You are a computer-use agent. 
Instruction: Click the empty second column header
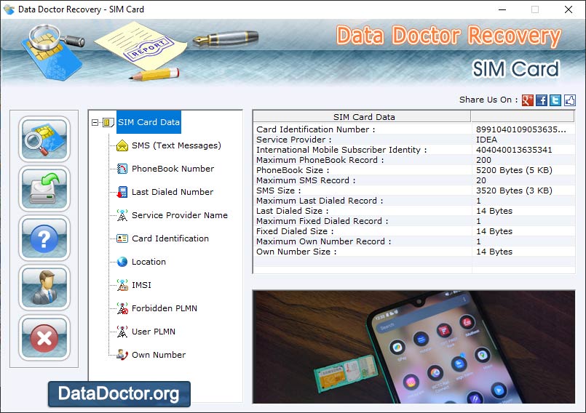[523, 117]
